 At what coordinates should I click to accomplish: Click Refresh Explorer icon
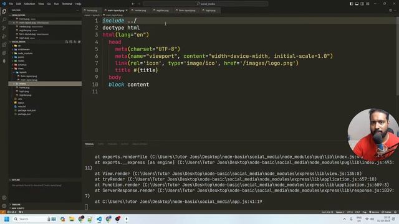(75, 42)
